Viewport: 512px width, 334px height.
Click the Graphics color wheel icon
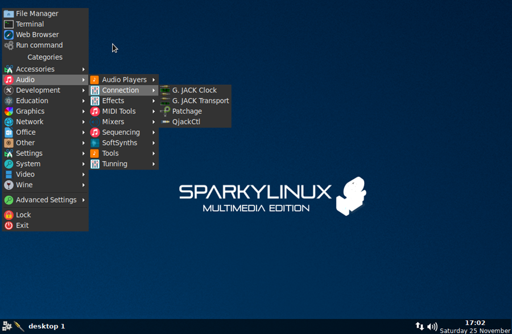click(x=9, y=112)
